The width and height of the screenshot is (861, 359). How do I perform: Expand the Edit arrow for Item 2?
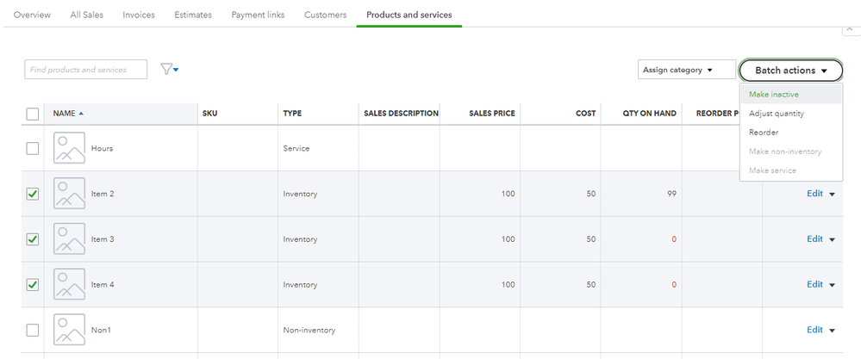pyautogui.click(x=833, y=195)
